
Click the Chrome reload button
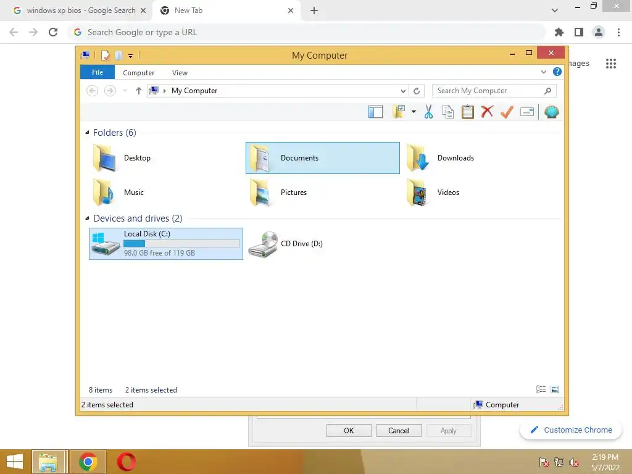coord(53,32)
